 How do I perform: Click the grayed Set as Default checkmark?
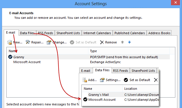tap(72, 42)
